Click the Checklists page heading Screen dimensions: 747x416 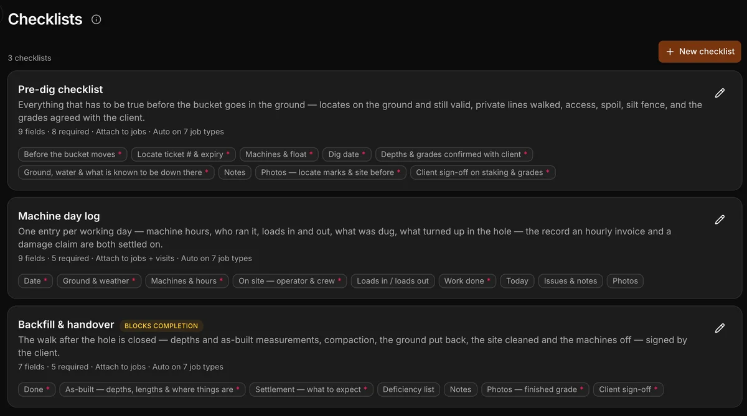(x=45, y=19)
